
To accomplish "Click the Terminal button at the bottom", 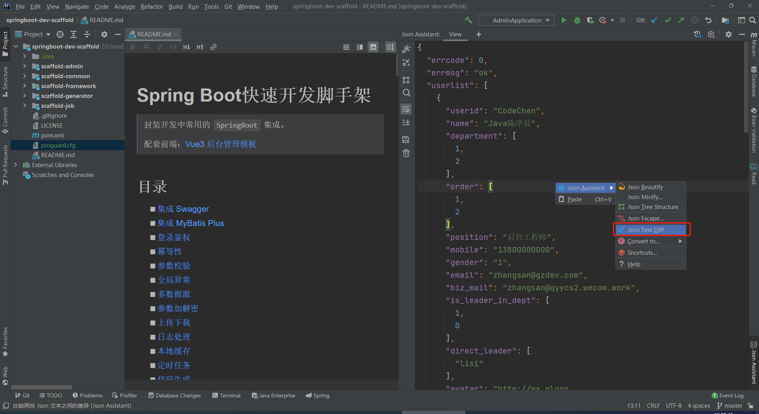I will (226, 395).
